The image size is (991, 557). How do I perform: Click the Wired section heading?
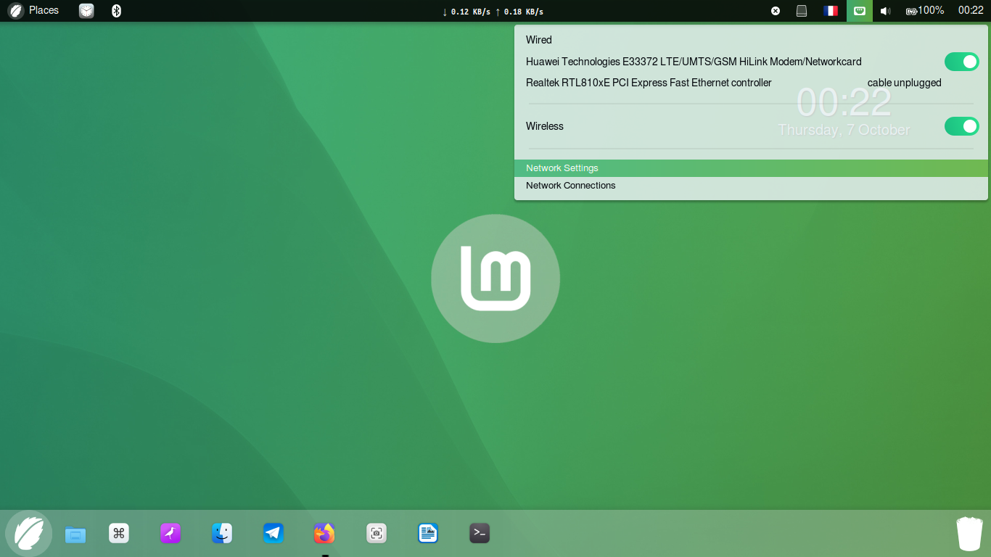539,40
